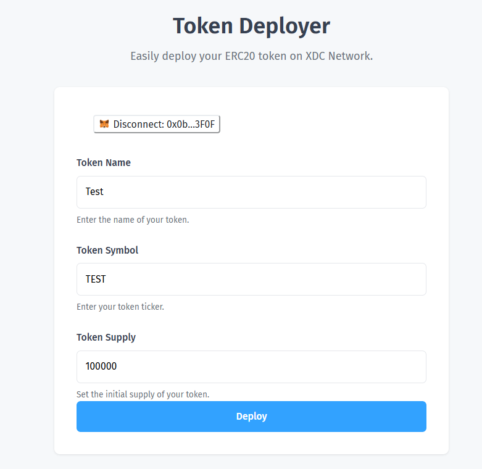Place cursor on the "100000" supply value

pos(101,367)
